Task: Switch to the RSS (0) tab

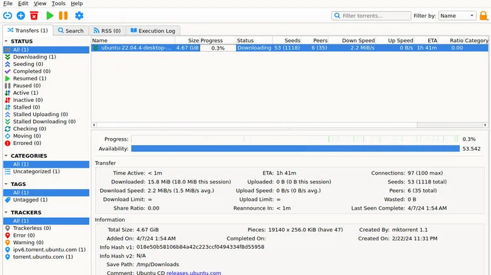Action: point(108,31)
